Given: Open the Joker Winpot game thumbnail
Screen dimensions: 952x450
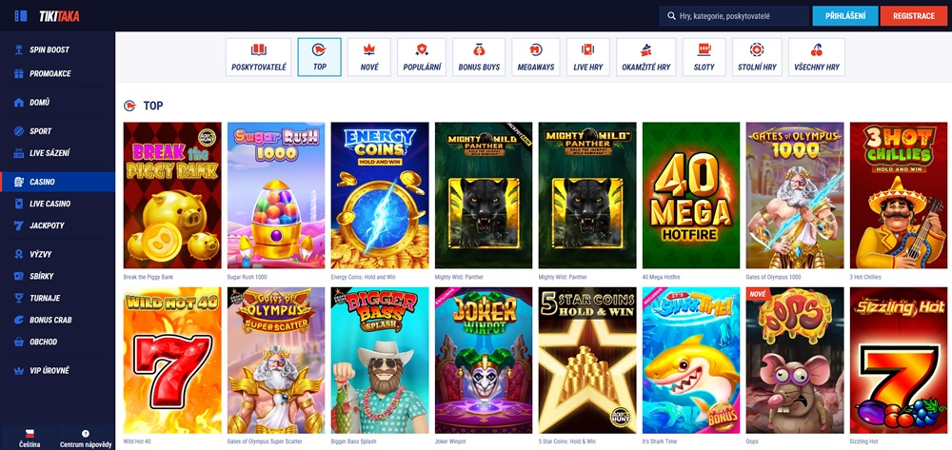Looking at the screenshot, I should [484, 361].
